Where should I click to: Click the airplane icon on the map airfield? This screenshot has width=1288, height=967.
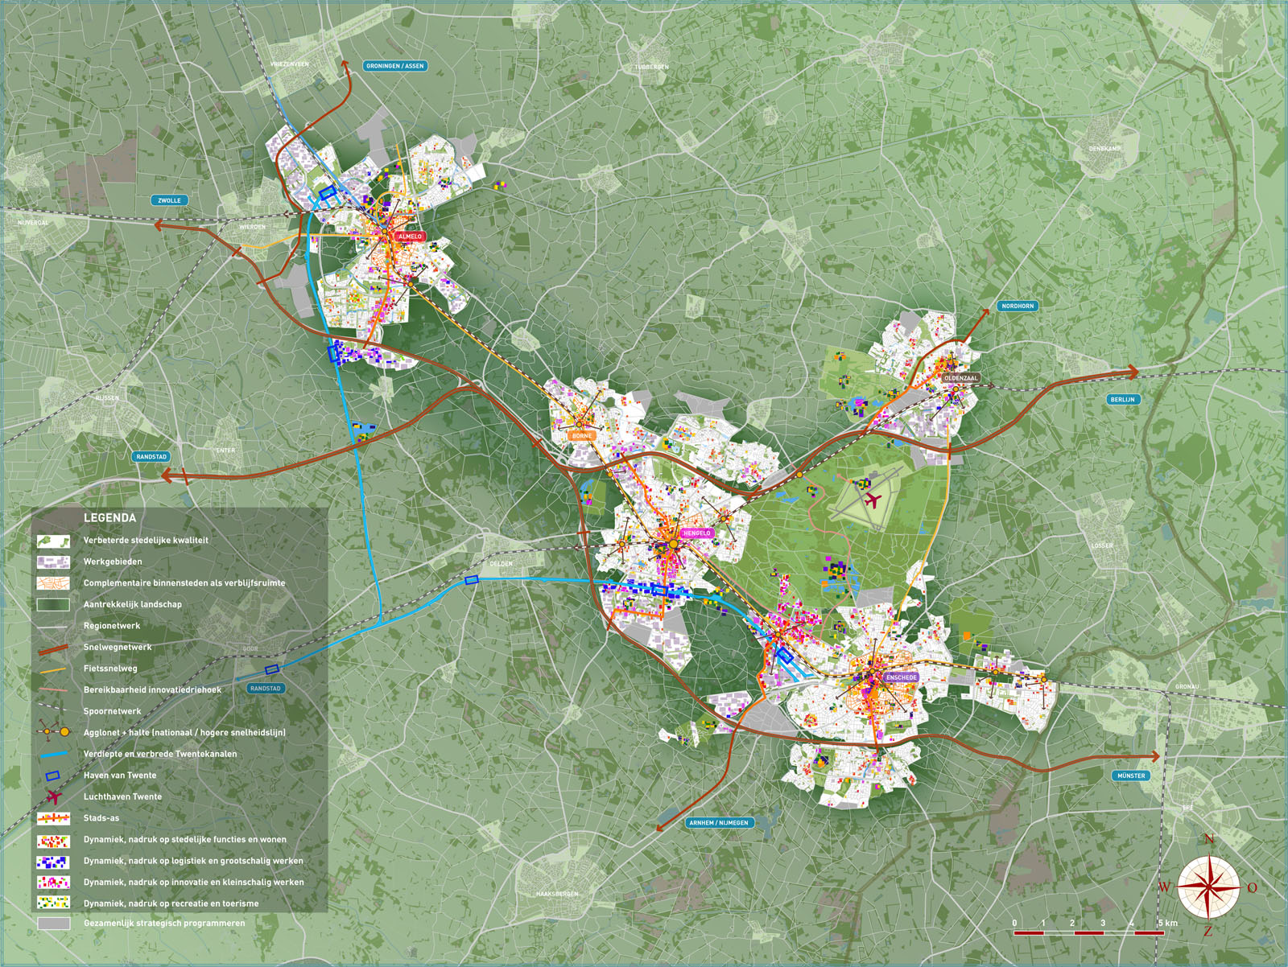click(x=871, y=500)
